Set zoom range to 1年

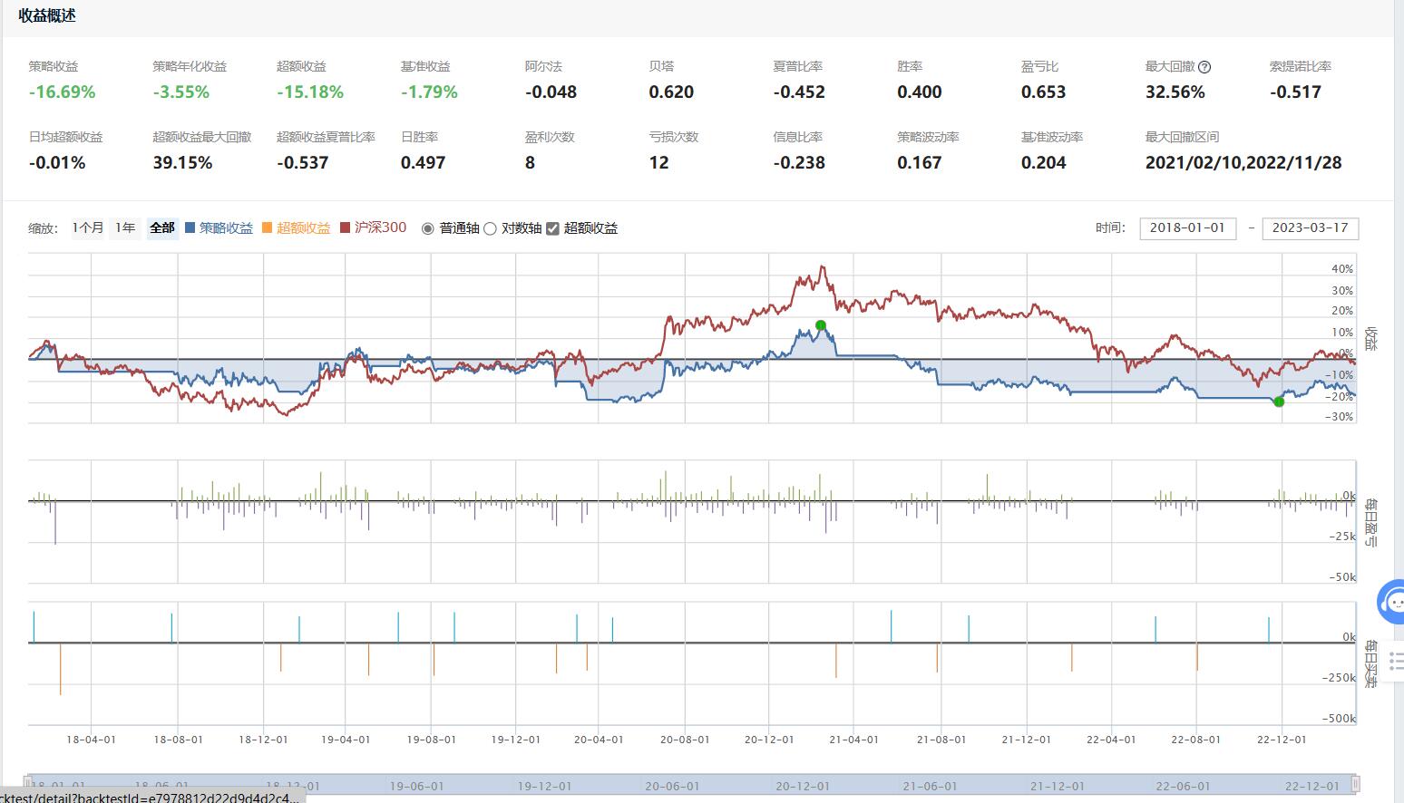125,228
